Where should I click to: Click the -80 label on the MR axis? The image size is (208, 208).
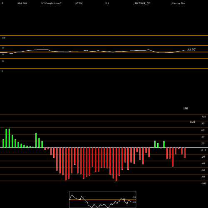pyautogui.click(x=203, y=177)
